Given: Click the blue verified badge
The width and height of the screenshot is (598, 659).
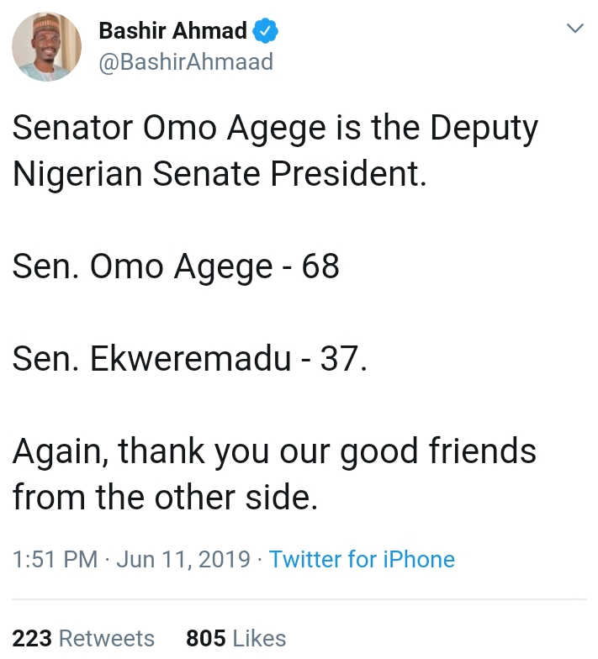Looking at the screenshot, I should tap(266, 31).
